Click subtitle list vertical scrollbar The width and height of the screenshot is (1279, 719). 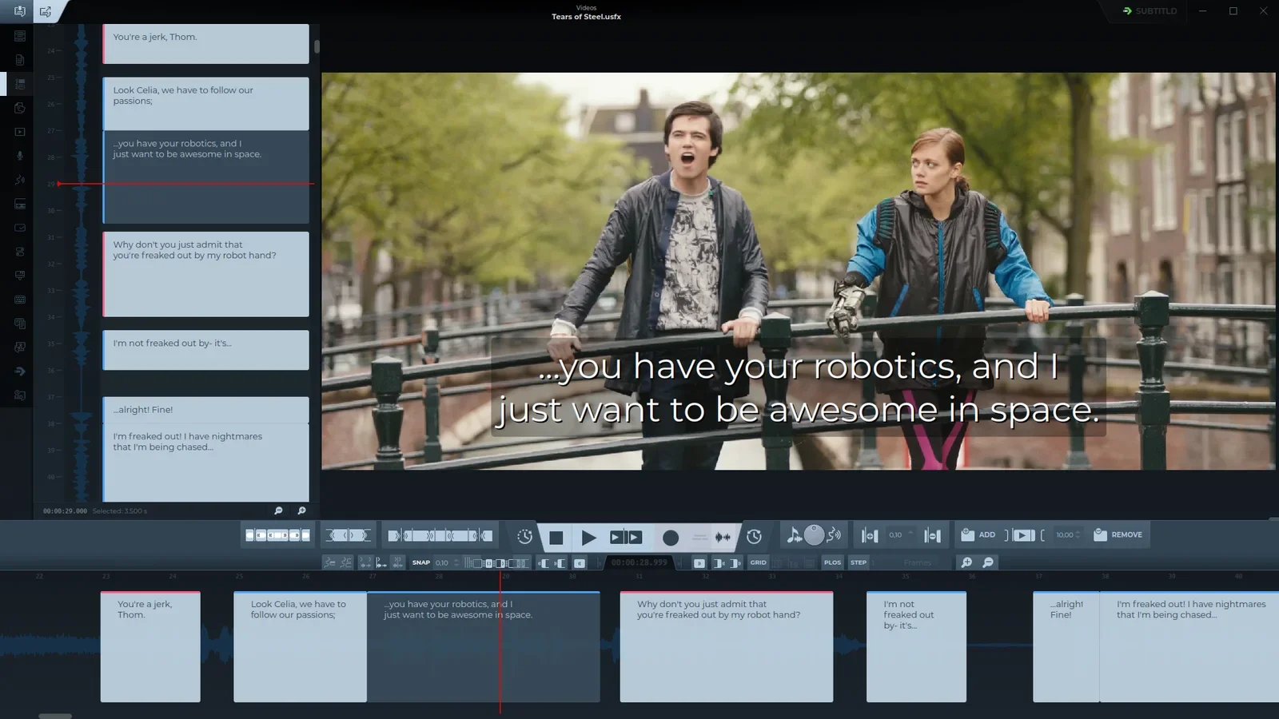317,46
